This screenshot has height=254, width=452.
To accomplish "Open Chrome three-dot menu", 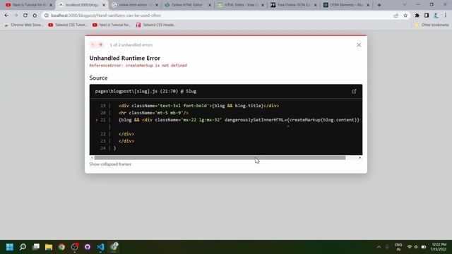I will [x=446, y=16].
